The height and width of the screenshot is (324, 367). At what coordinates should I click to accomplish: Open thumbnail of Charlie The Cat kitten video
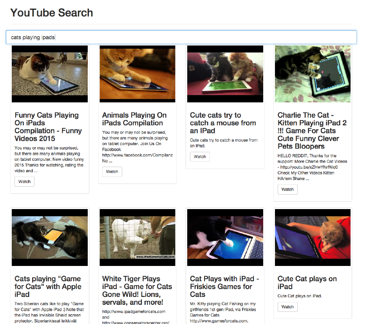(313, 74)
